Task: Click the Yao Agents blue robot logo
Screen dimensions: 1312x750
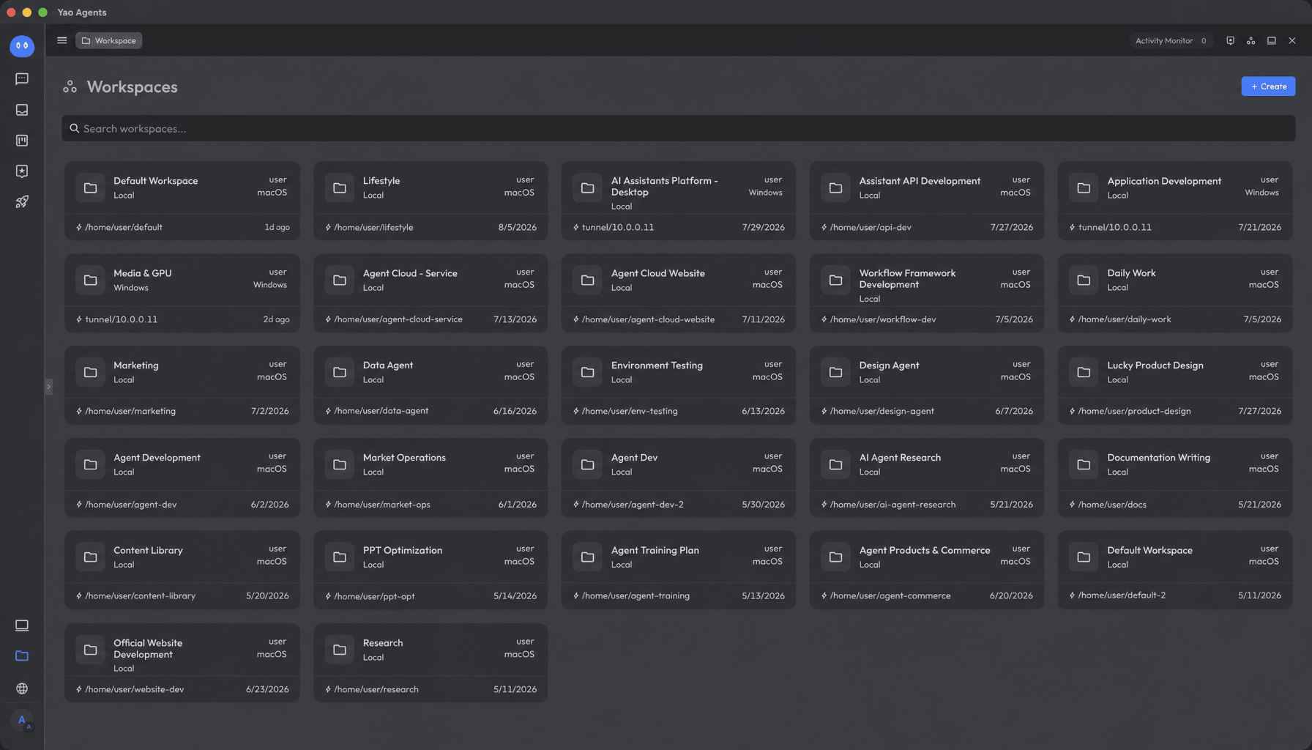Action: 22,45
